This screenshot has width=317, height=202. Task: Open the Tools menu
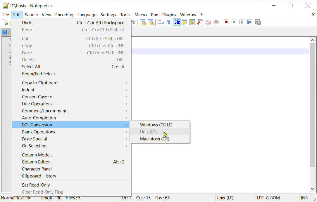[125, 15]
